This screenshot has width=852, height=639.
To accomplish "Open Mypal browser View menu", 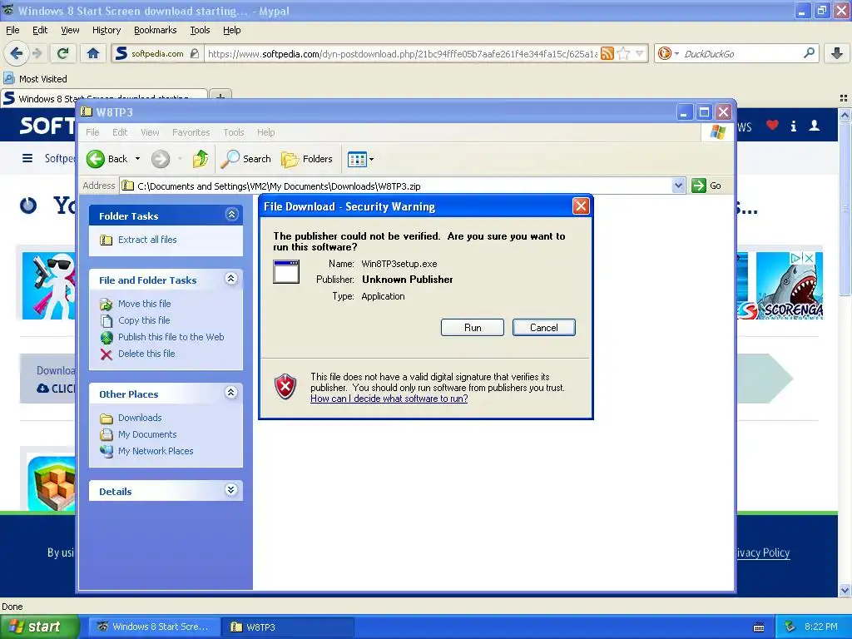I will pyautogui.click(x=70, y=30).
